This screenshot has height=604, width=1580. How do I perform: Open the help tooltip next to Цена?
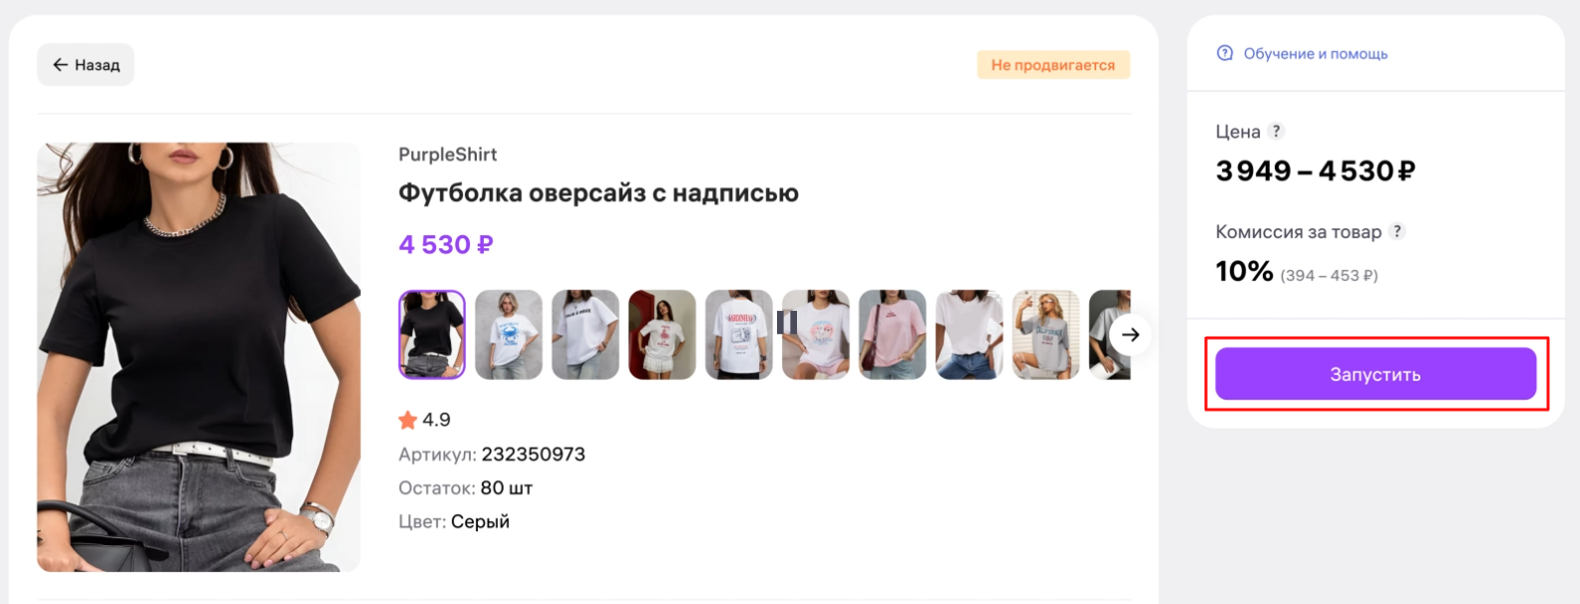(x=1276, y=131)
